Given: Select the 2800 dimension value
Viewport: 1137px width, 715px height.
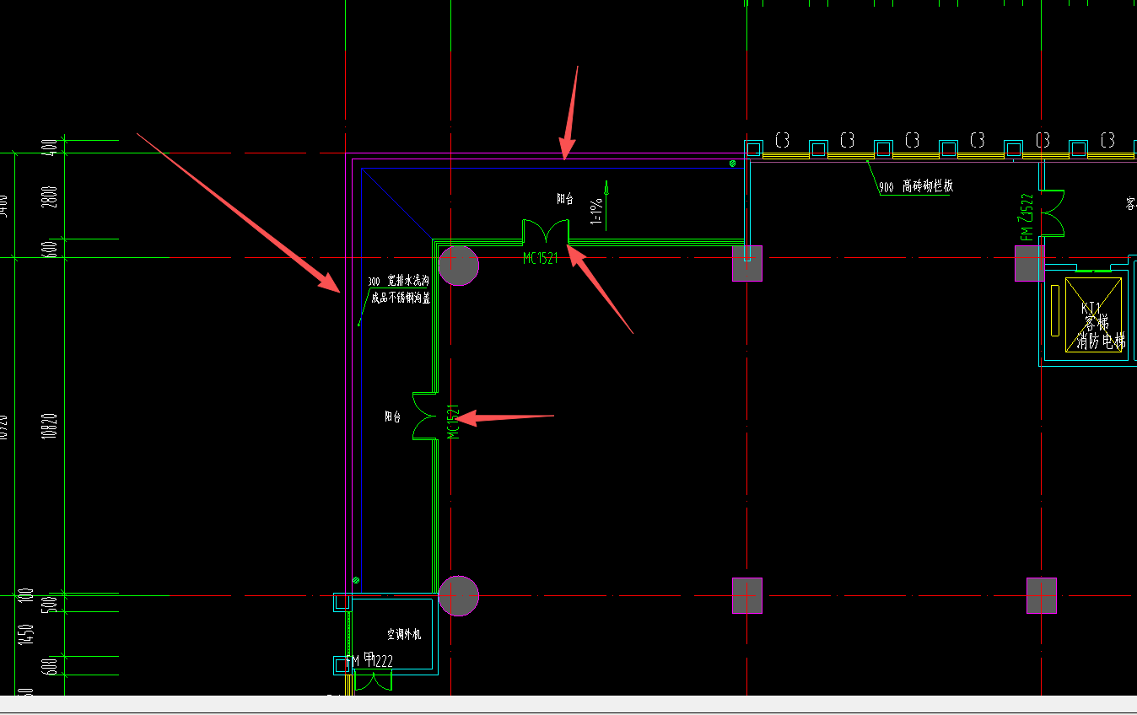Looking at the screenshot, I should click(x=50, y=197).
